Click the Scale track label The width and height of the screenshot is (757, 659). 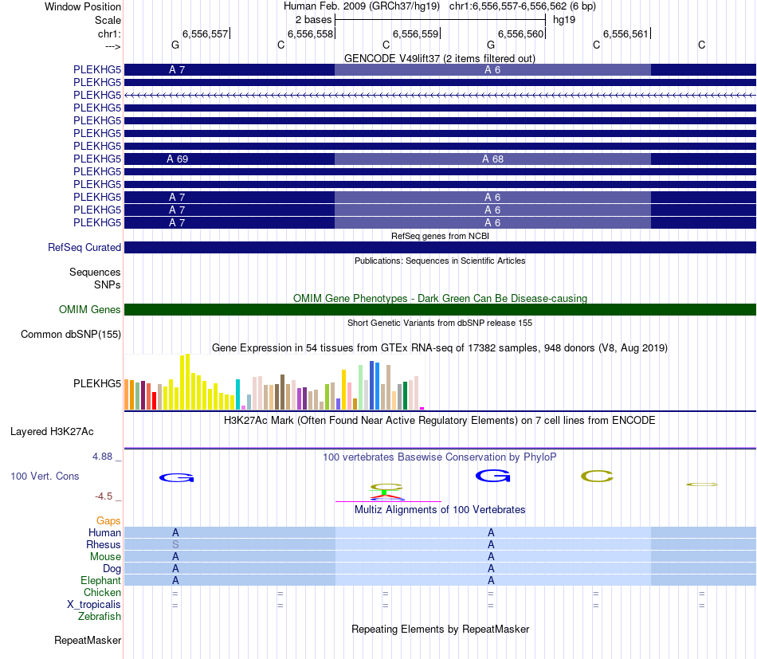coord(108,20)
